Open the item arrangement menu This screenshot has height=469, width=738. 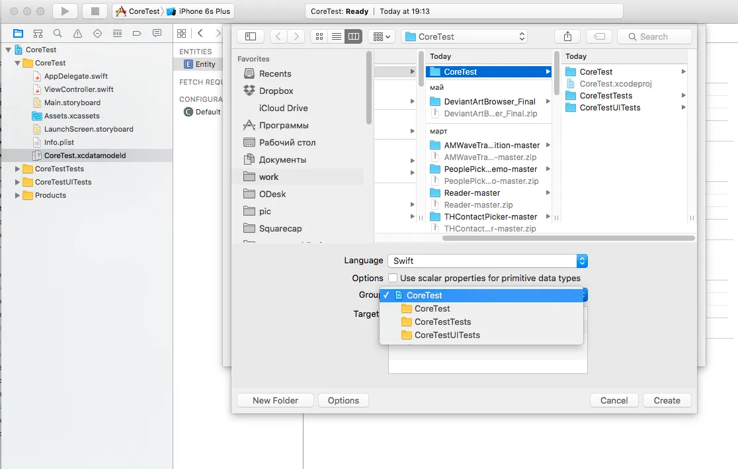(382, 36)
